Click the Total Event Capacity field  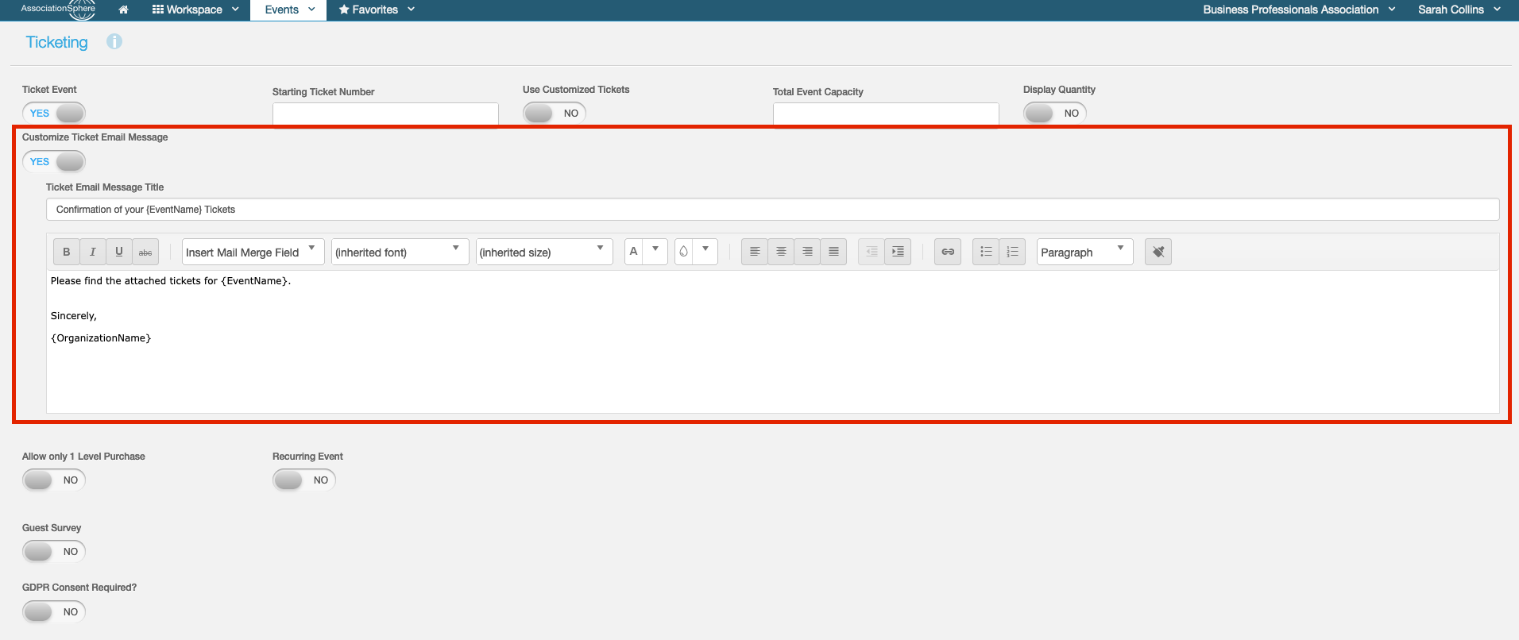tap(886, 114)
